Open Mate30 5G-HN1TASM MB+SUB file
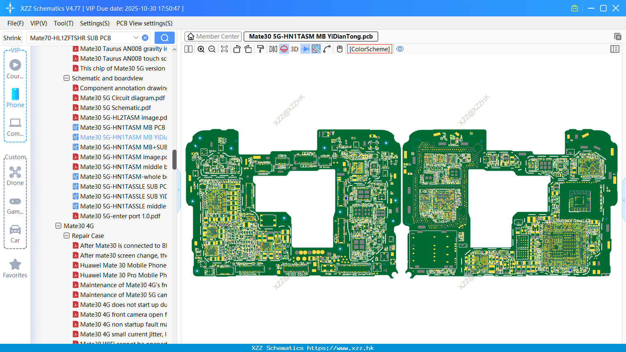The image size is (626, 352). pos(123,147)
